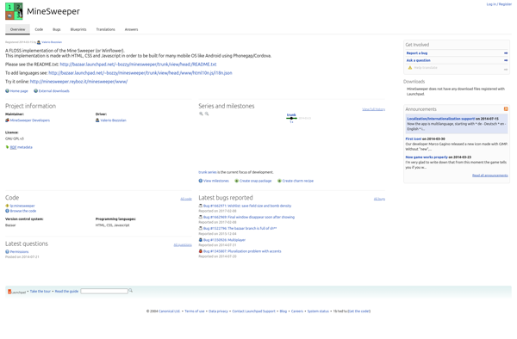The height and width of the screenshot is (339, 517).
Task: Open Terms of use footer link
Action: click(195, 311)
